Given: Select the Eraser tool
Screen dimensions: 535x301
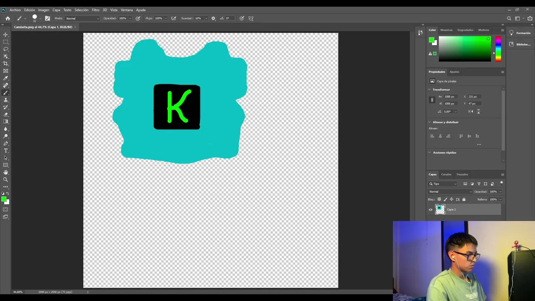Looking at the screenshot, I should 5,115.
